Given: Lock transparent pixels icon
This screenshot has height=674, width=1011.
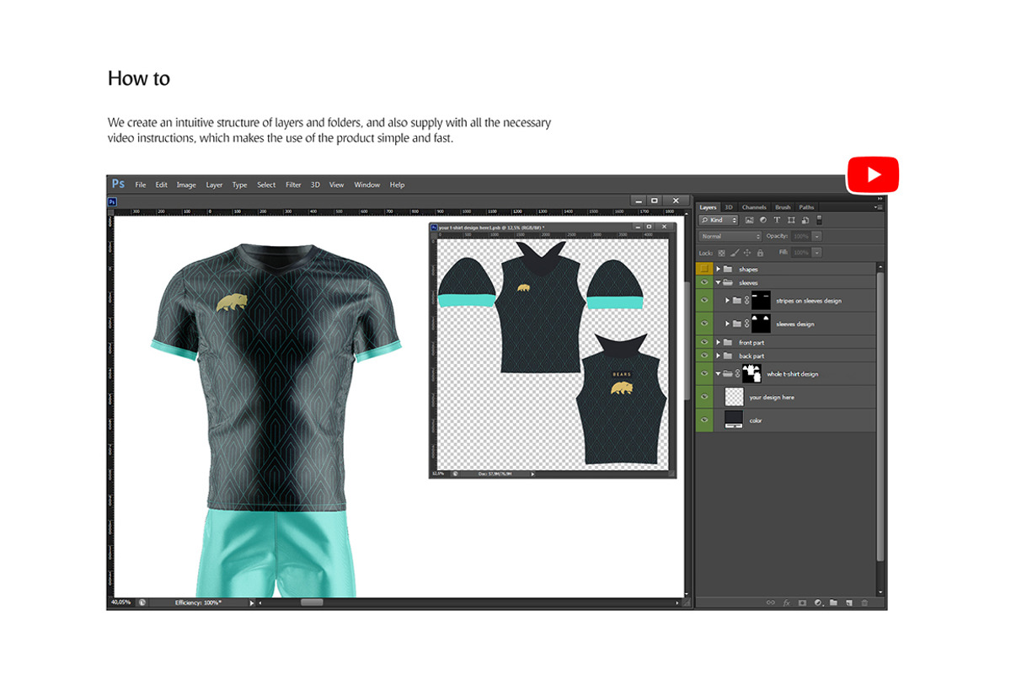Looking at the screenshot, I should click(721, 253).
